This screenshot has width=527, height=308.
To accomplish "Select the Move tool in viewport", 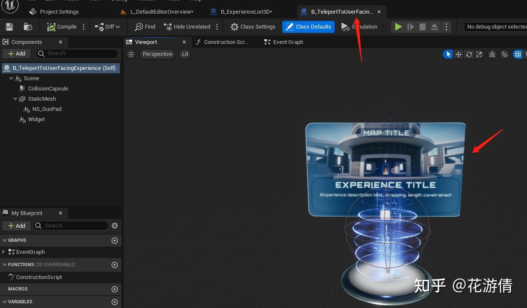I will pyautogui.click(x=458, y=54).
